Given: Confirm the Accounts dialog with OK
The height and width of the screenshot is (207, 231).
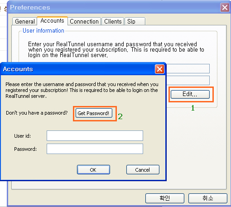Looking at the screenshot, I should pos(93,169).
